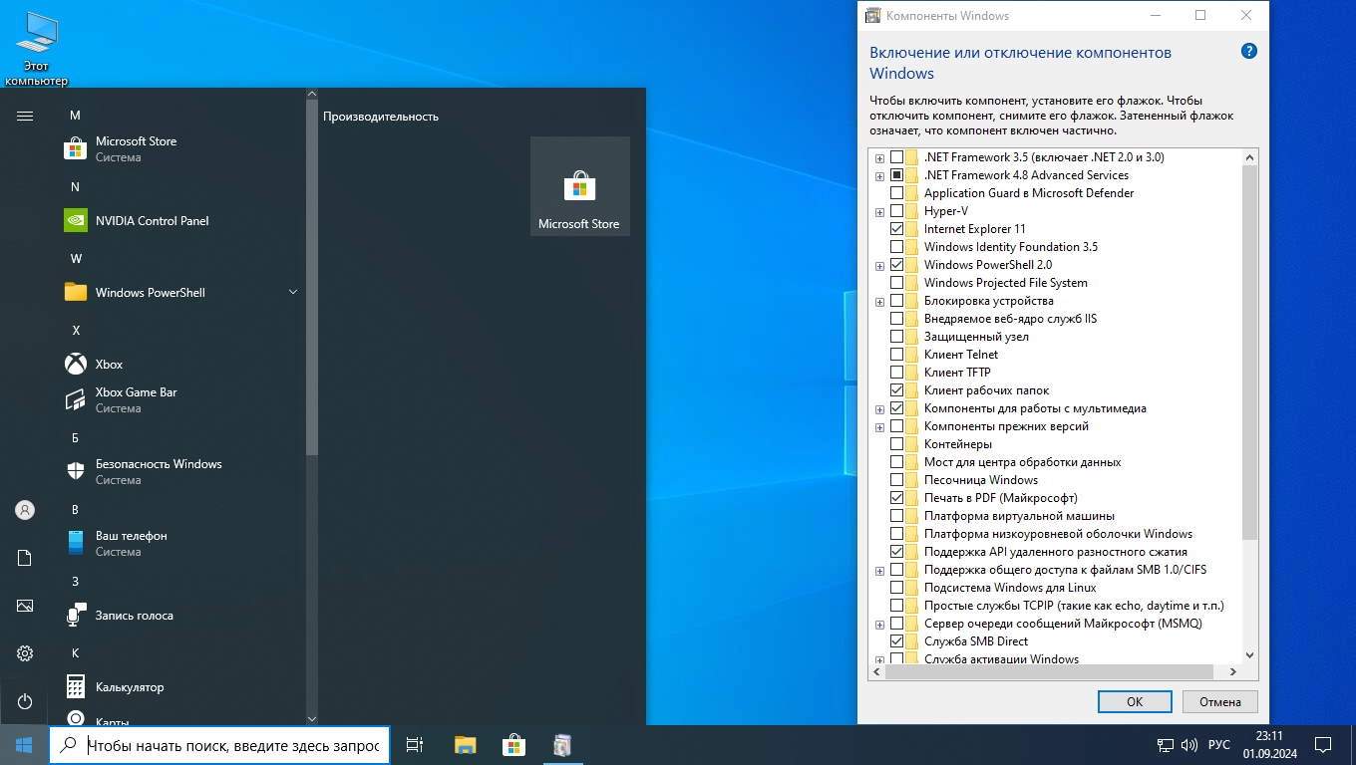Image resolution: width=1356 pixels, height=765 pixels.
Task: Launch NVIDIA Control Panel icon
Action: [76, 221]
